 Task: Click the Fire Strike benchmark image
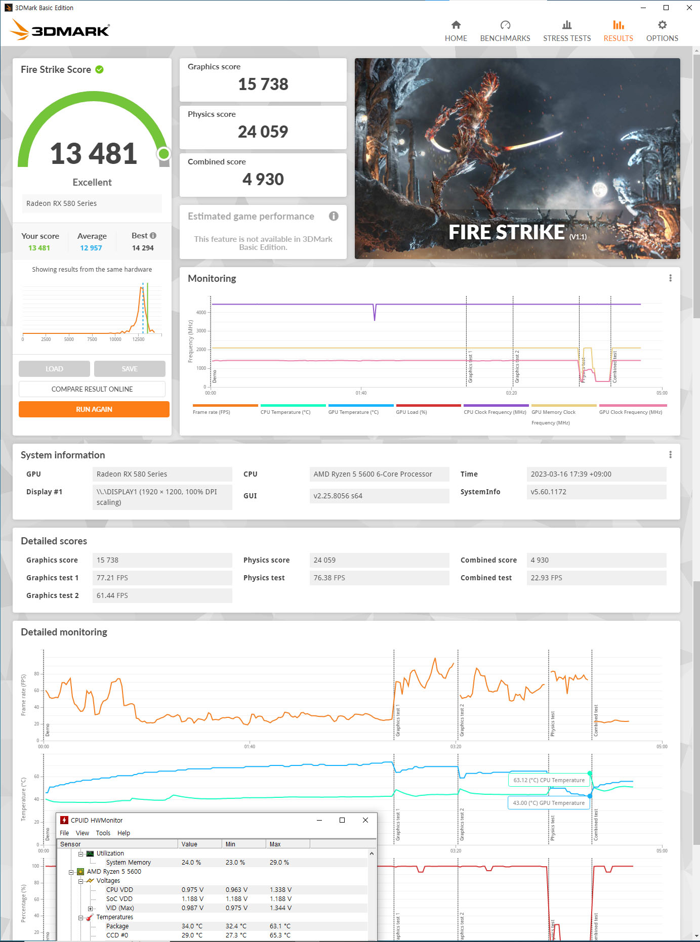(x=517, y=158)
